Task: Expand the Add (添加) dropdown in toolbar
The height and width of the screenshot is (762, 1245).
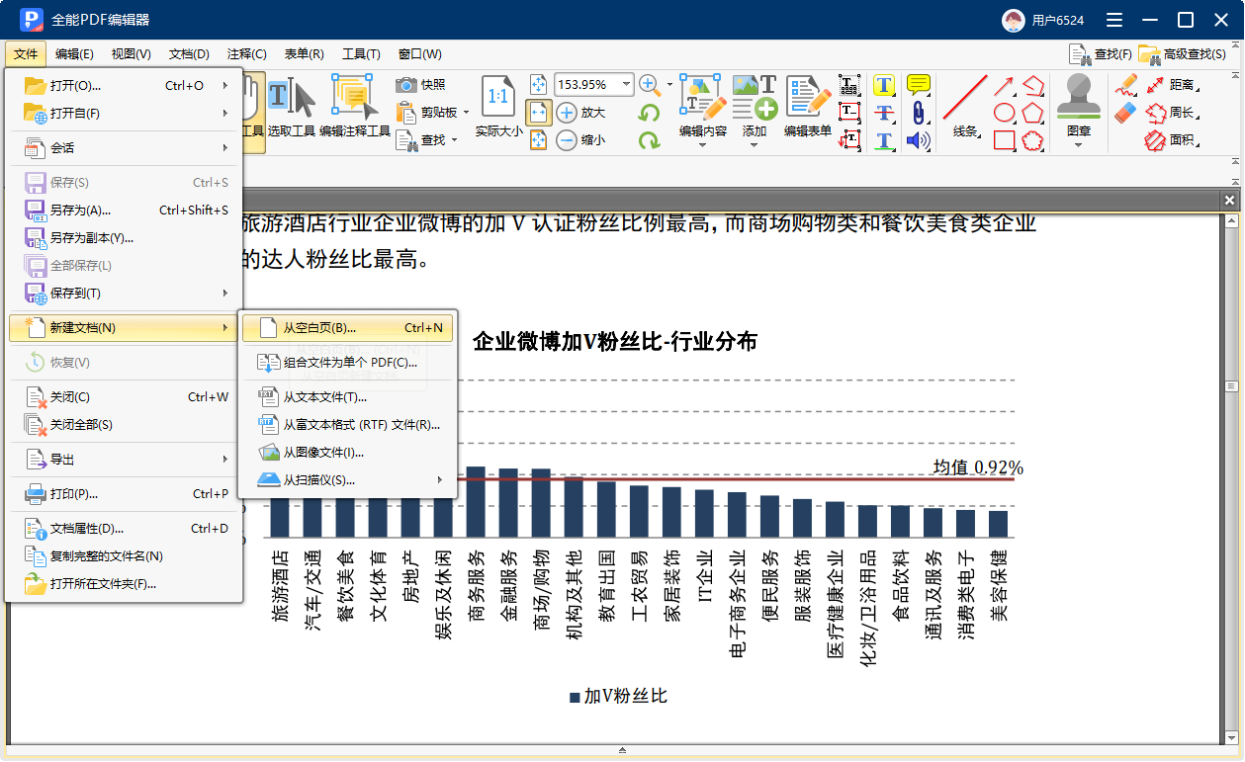Action: [755, 144]
